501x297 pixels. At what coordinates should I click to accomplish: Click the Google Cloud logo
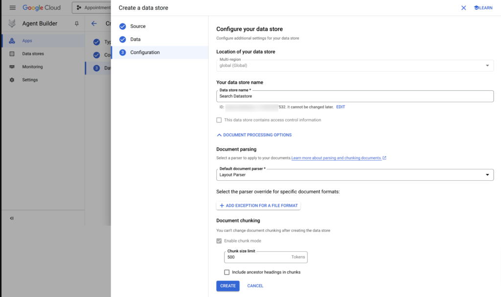(x=42, y=8)
